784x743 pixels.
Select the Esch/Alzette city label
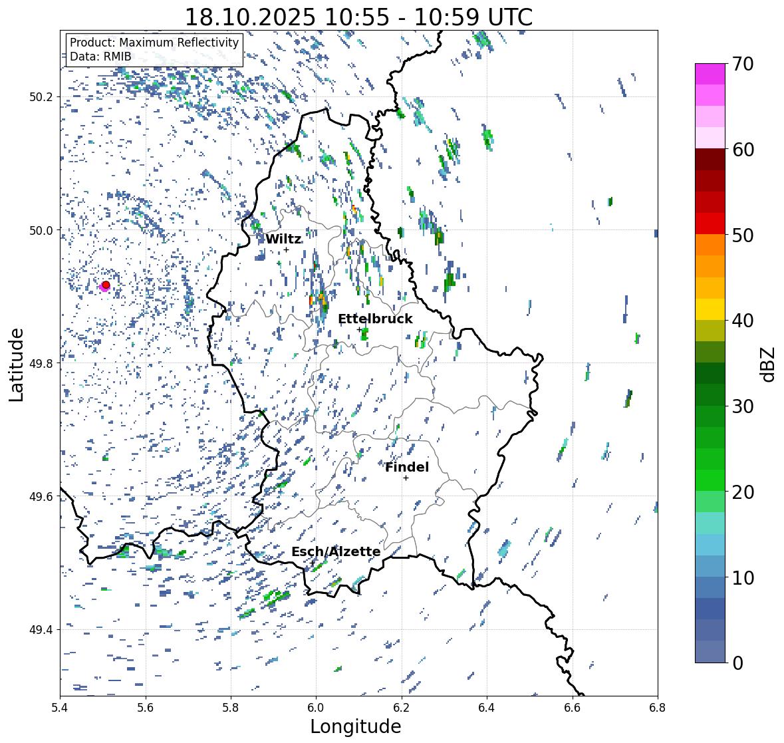click(x=336, y=551)
